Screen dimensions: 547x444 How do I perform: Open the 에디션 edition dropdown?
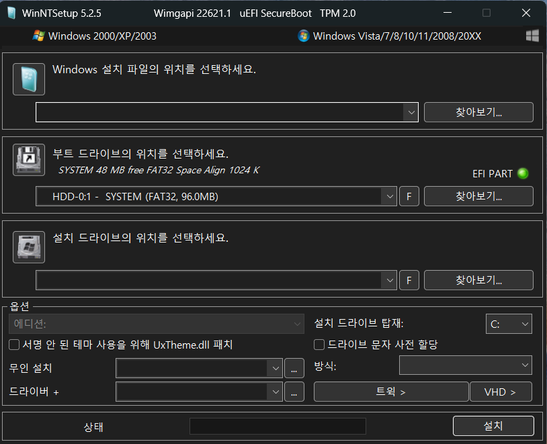coord(157,324)
